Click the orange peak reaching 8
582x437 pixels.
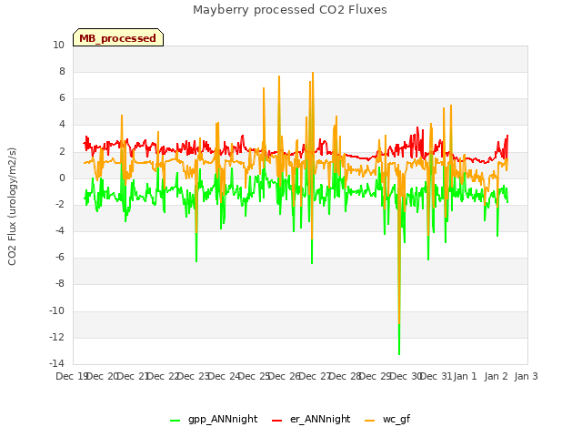point(313,74)
